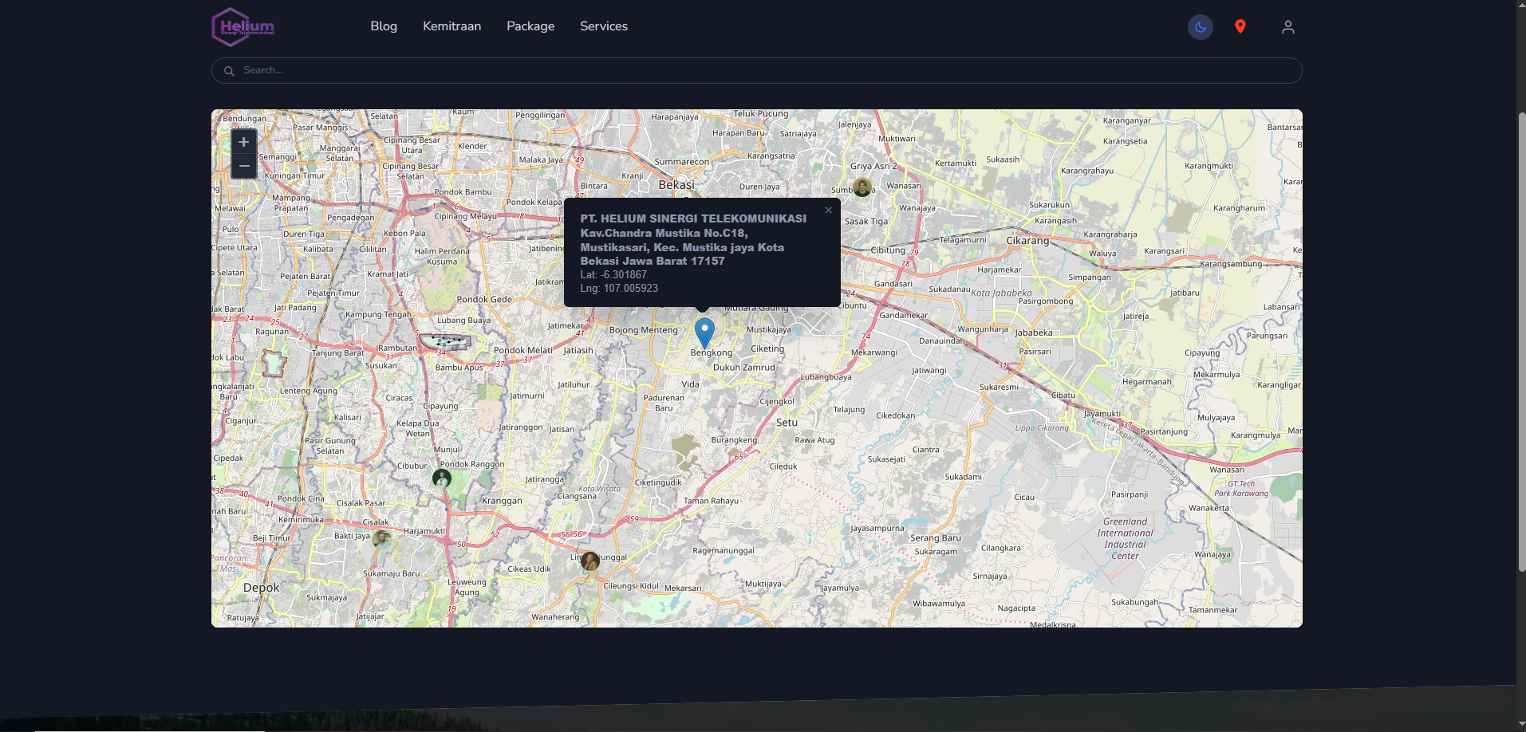
Task: Click the red location pin icon in the header
Action: pos(1240,27)
